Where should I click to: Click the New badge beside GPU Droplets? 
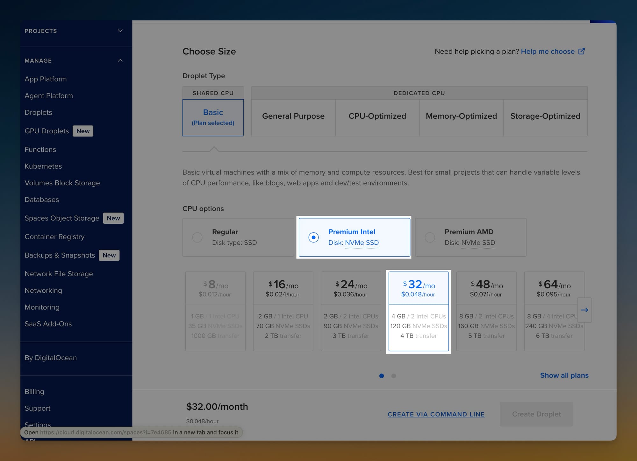[83, 131]
